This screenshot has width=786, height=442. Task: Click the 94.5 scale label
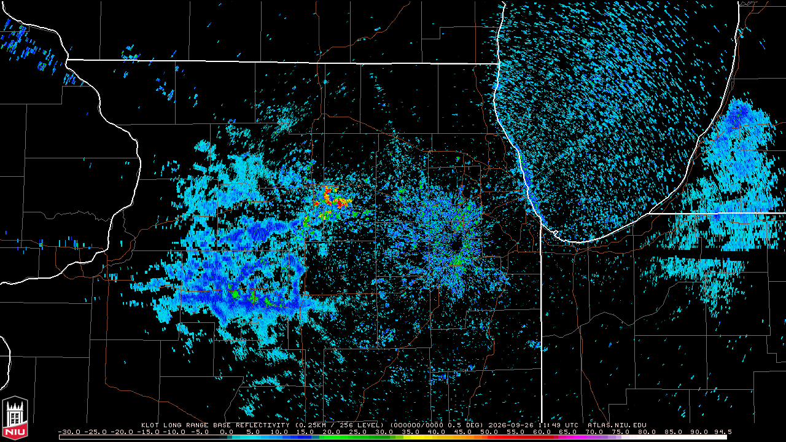pyautogui.click(x=723, y=432)
